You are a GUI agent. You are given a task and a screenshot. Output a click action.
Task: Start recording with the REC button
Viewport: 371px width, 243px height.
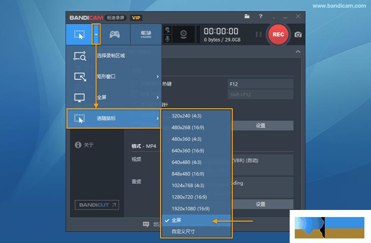(x=279, y=34)
